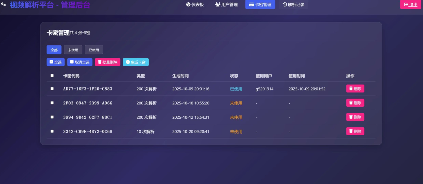Delete card 3994-9D42-62F7-88C1 via trash button
The image size is (423, 184).
tap(355, 117)
